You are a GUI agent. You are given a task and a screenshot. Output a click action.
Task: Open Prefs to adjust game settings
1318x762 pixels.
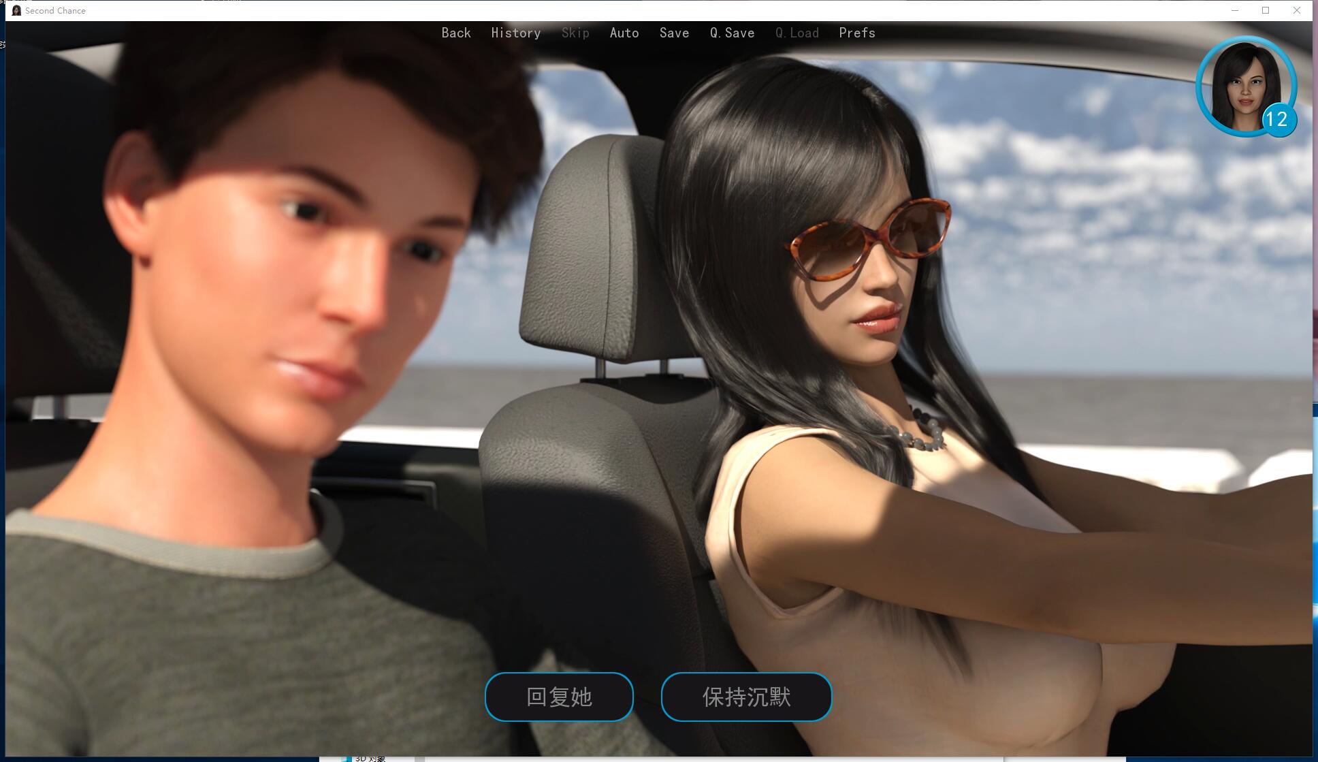(856, 33)
